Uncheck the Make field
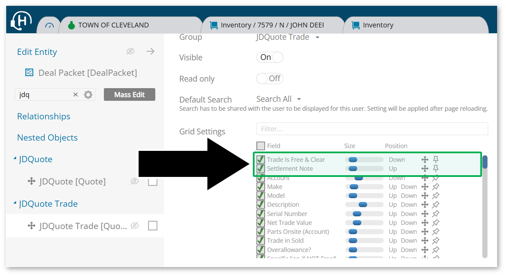Viewport: 506px width, 276px height. [x=261, y=187]
